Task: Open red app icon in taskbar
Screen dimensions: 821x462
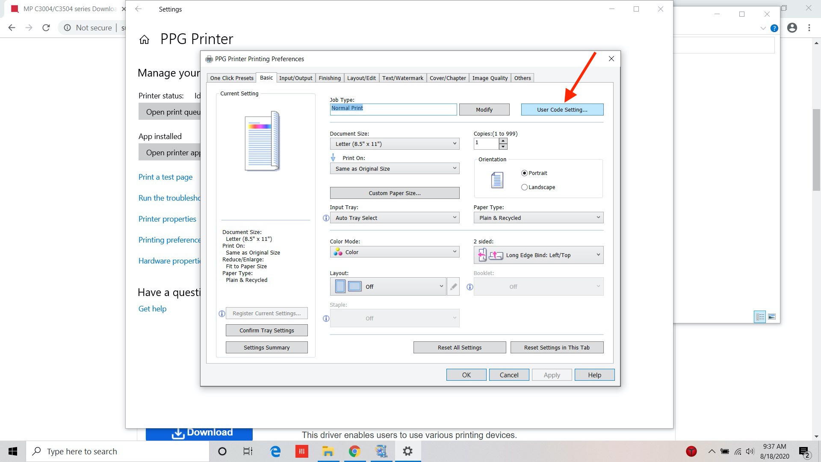Action: pyautogui.click(x=301, y=451)
